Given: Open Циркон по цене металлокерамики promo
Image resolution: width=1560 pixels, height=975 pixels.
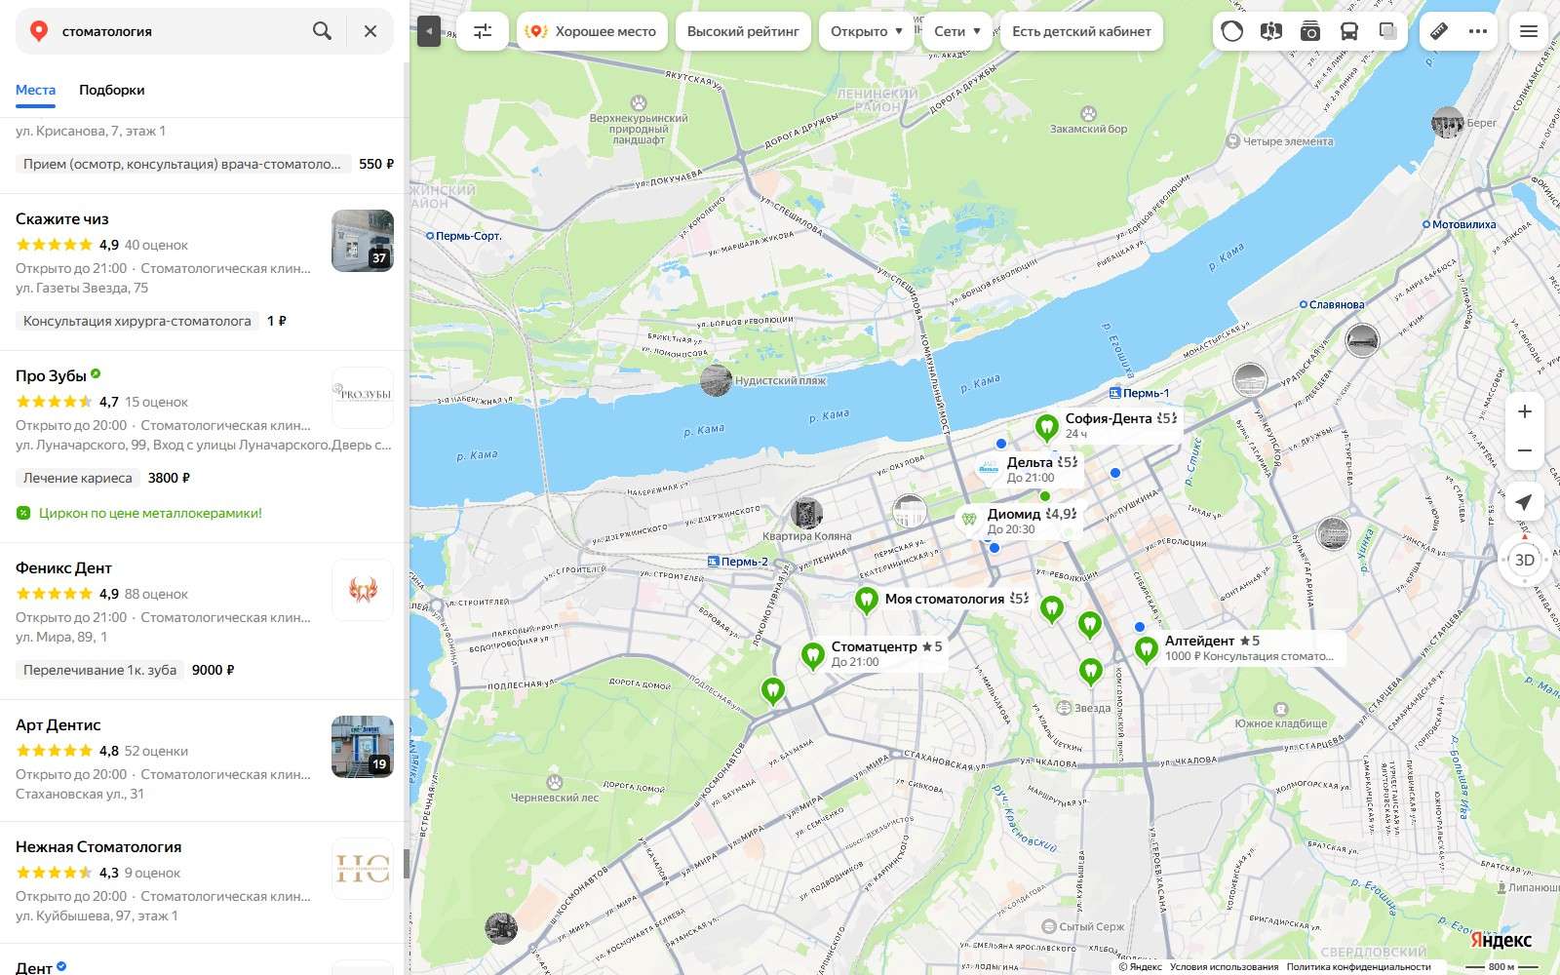Looking at the screenshot, I should (150, 513).
